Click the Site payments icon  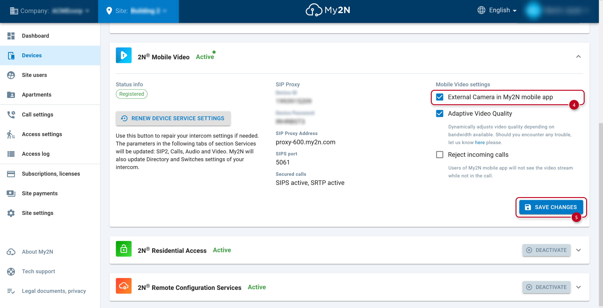(x=11, y=193)
